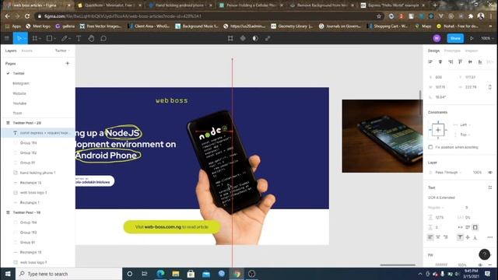498x280 pixels.
Task: Open the Help question mark button
Action: (484, 254)
